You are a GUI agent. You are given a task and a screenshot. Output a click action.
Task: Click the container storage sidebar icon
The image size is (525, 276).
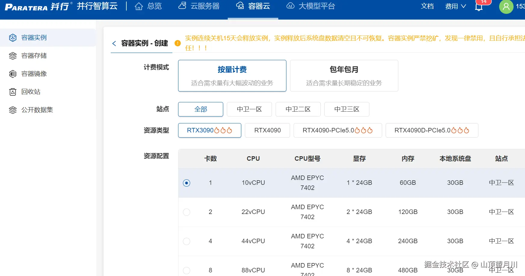tap(13, 56)
